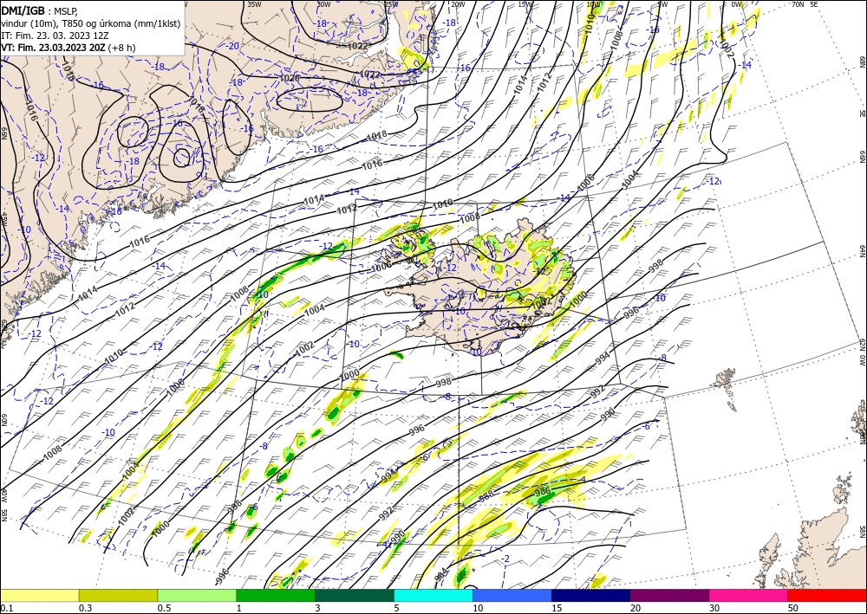Pick the cyan 5–10 mm legend swatch
Viewport: 867px width, 614px height.
[433, 596]
